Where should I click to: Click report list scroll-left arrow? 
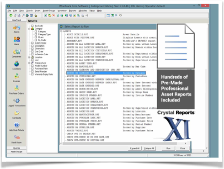point(61,143)
